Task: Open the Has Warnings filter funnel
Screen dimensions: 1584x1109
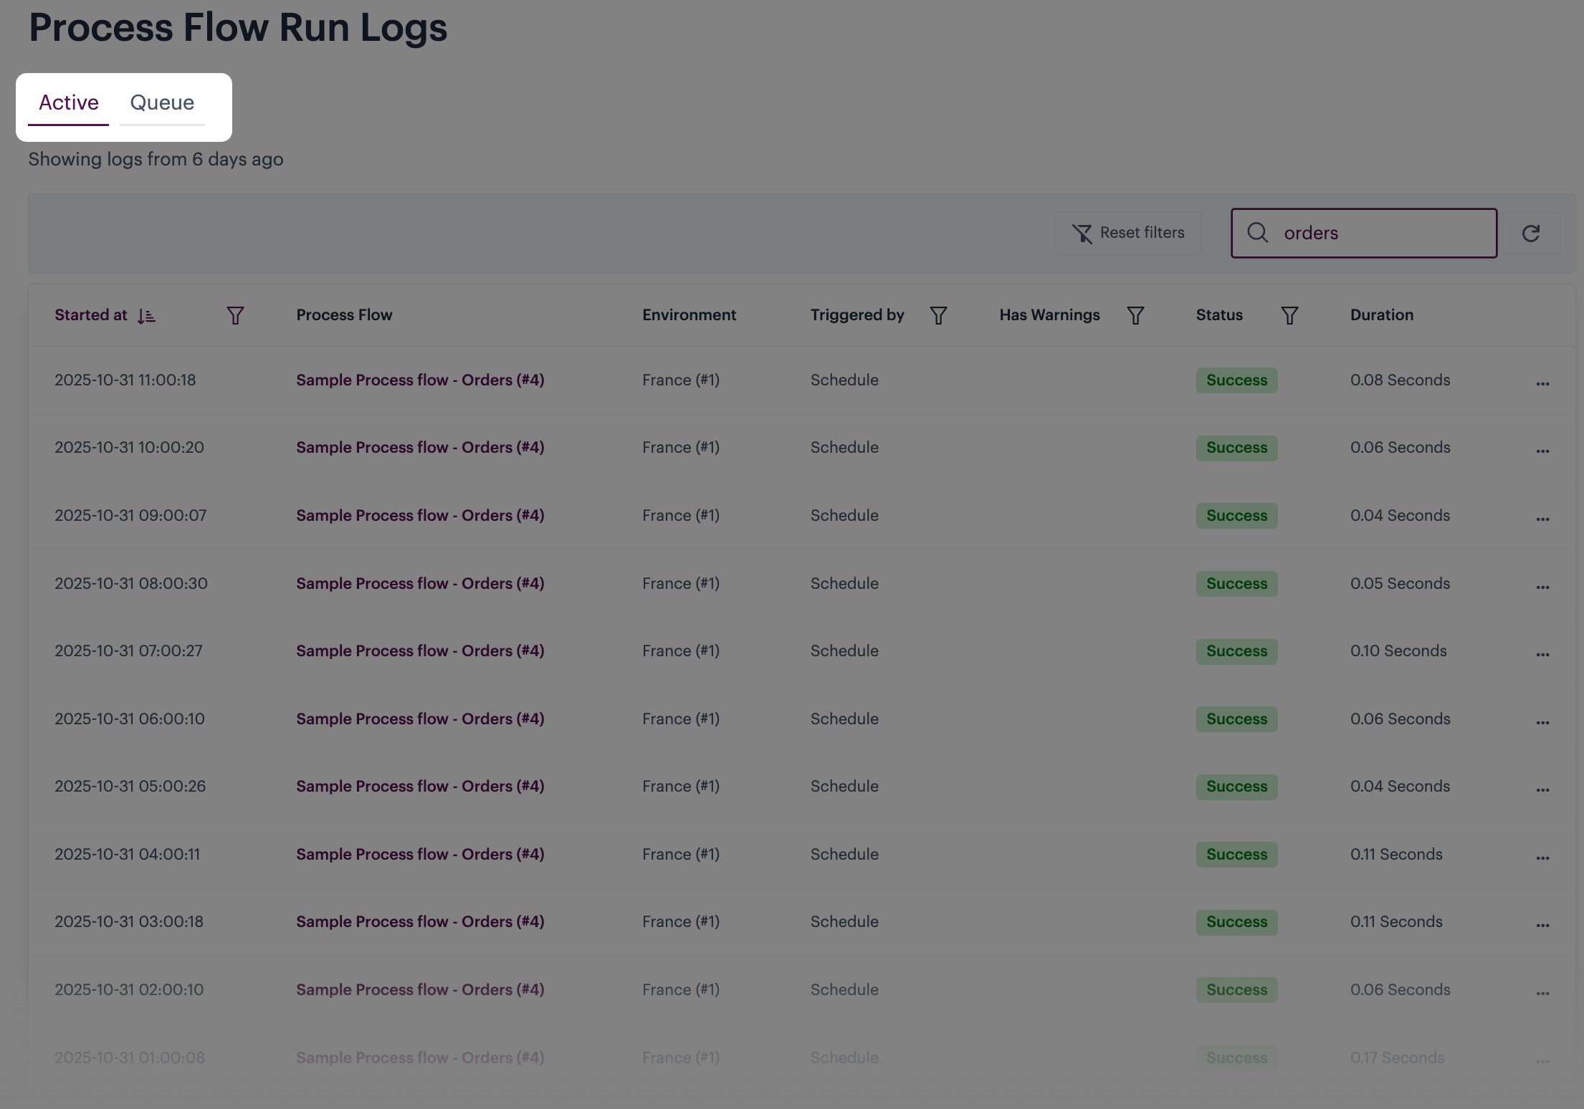Action: [1135, 315]
